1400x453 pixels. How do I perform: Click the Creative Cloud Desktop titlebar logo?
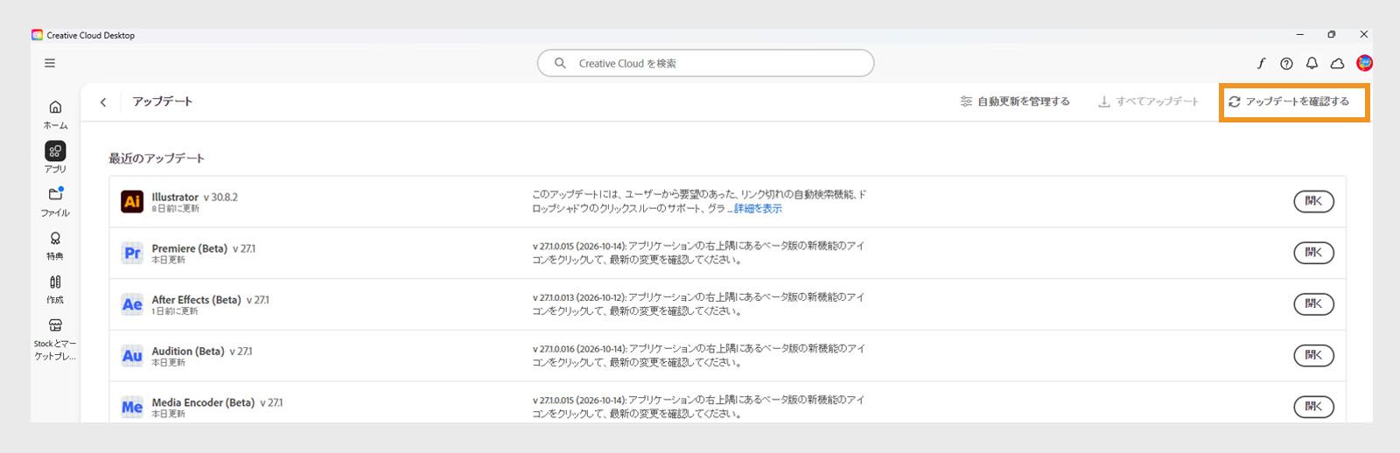click(x=37, y=35)
